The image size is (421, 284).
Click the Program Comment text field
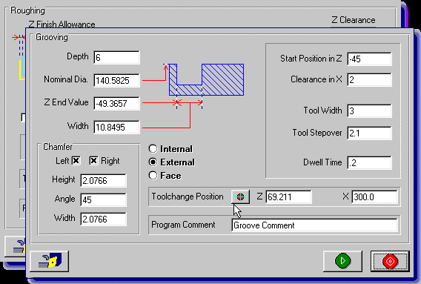point(314,225)
